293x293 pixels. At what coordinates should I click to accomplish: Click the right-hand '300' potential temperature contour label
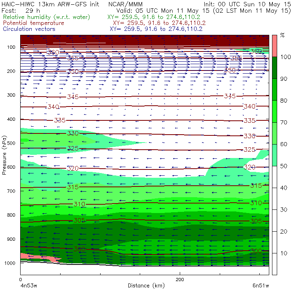[256, 251]
